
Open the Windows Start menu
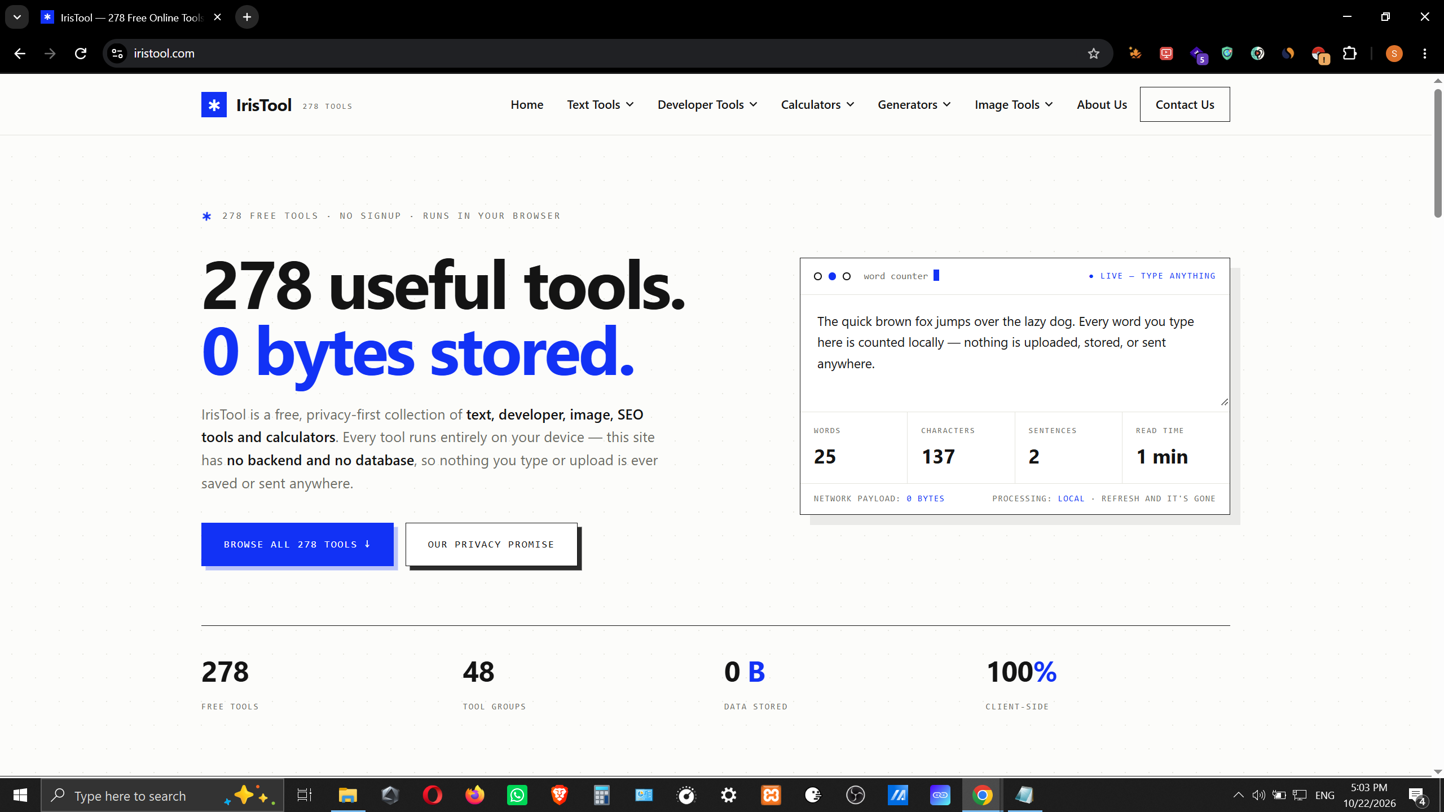[20, 796]
